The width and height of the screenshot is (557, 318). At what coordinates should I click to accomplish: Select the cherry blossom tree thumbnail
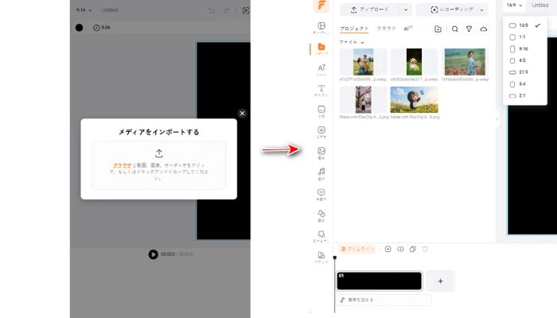[x=363, y=99]
